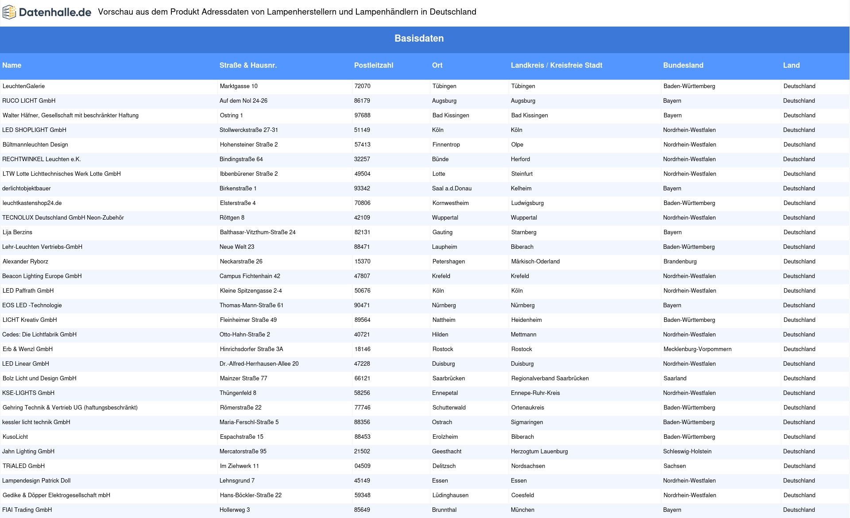The image size is (850, 518).
Task: Click the Straße & Hausnr. column header
Action: pyautogui.click(x=248, y=65)
